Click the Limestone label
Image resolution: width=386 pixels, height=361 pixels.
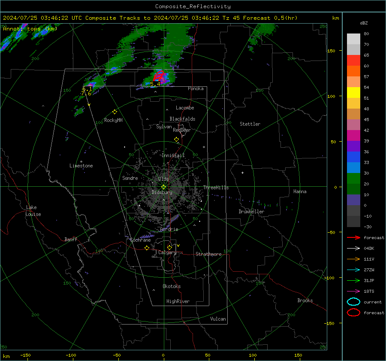coord(81,166)
